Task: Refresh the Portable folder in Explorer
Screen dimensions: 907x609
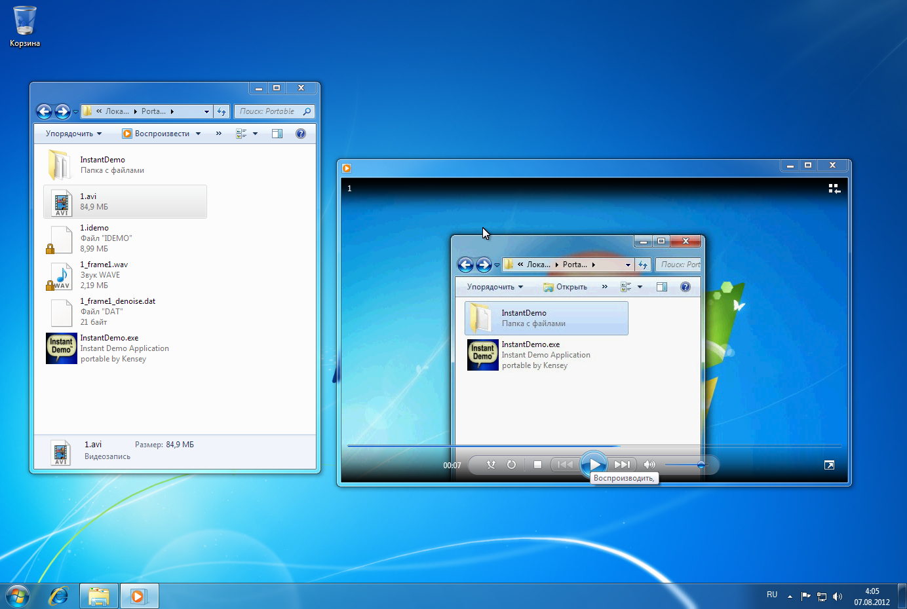Action: (x=222, y=112)
